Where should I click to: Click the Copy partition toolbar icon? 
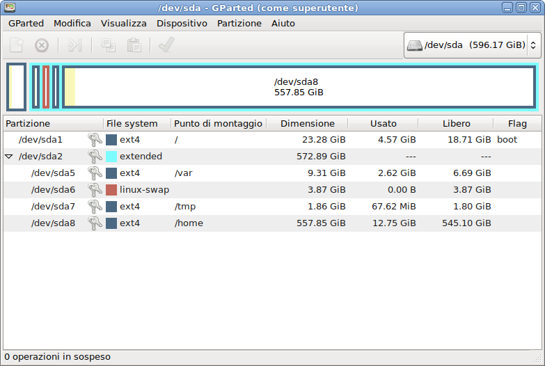click(x=109, y=45)
